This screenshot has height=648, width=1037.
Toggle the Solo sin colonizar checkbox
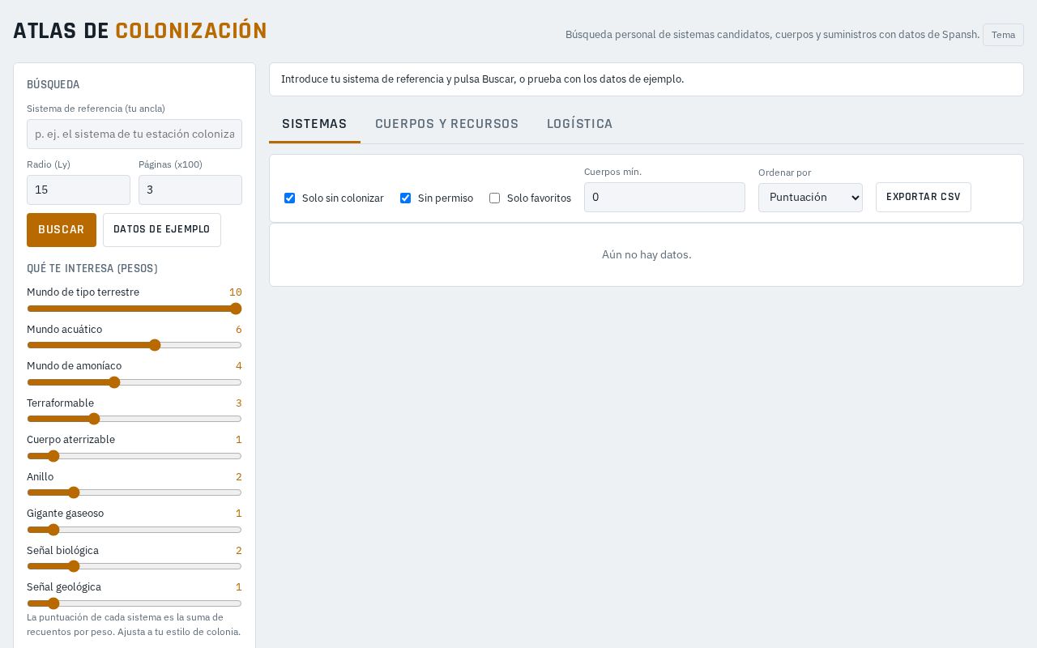289,198
